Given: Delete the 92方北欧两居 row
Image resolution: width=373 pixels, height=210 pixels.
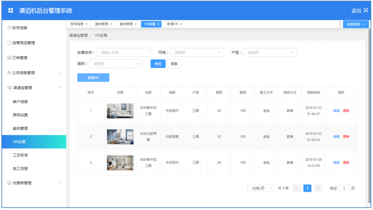Looking at the screenshot, I should 346,137.
